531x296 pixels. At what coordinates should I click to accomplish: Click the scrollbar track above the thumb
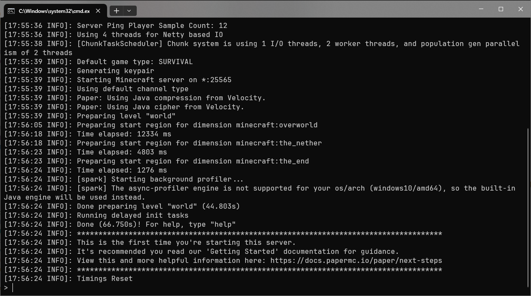[x=528, y=73]
